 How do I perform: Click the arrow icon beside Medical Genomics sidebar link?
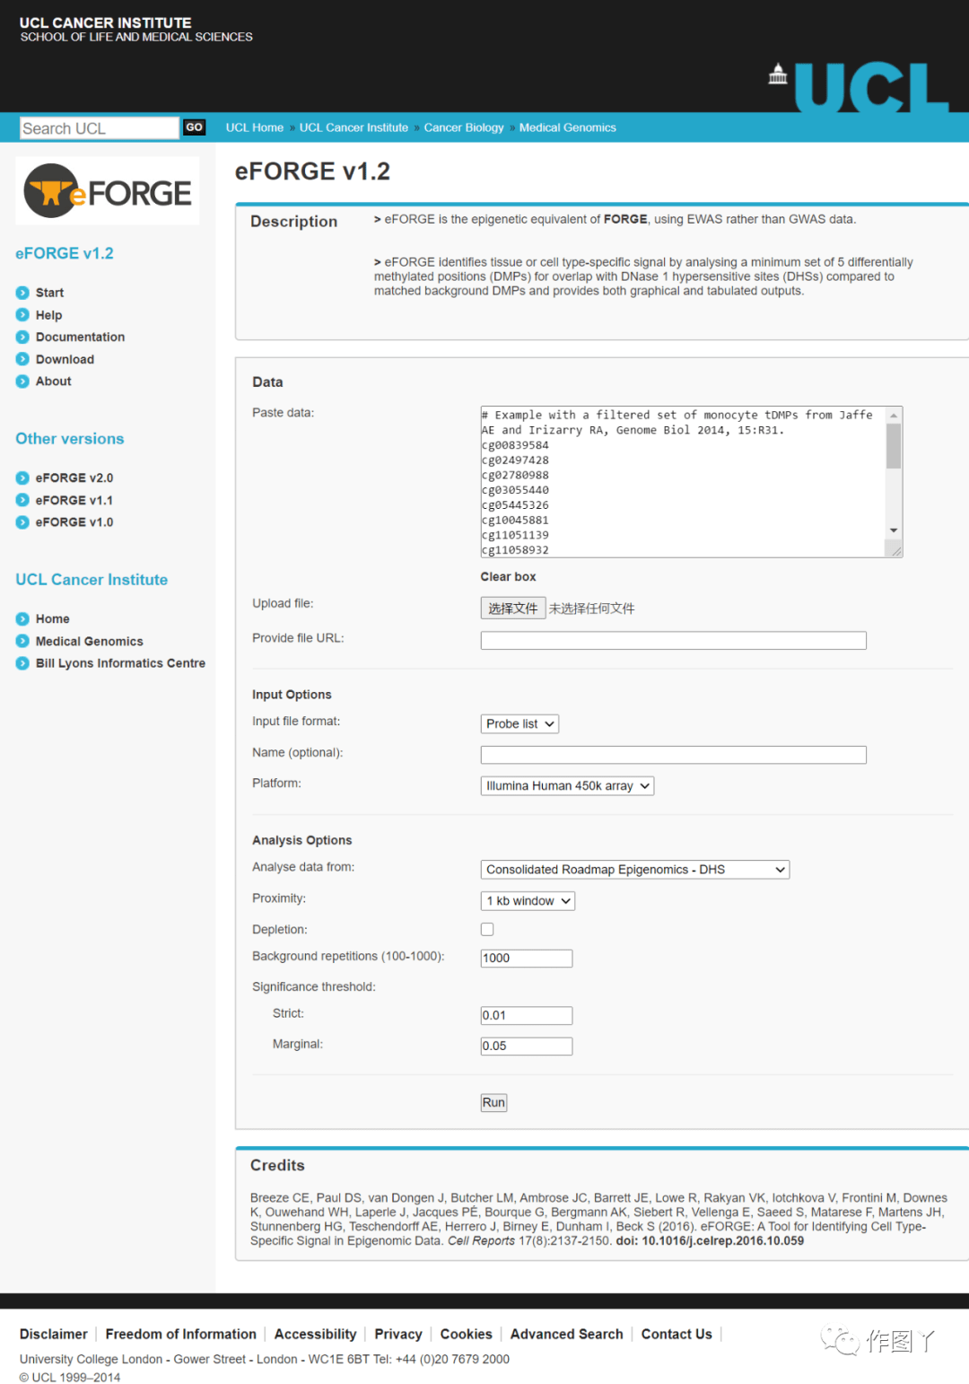coord(22,641)
